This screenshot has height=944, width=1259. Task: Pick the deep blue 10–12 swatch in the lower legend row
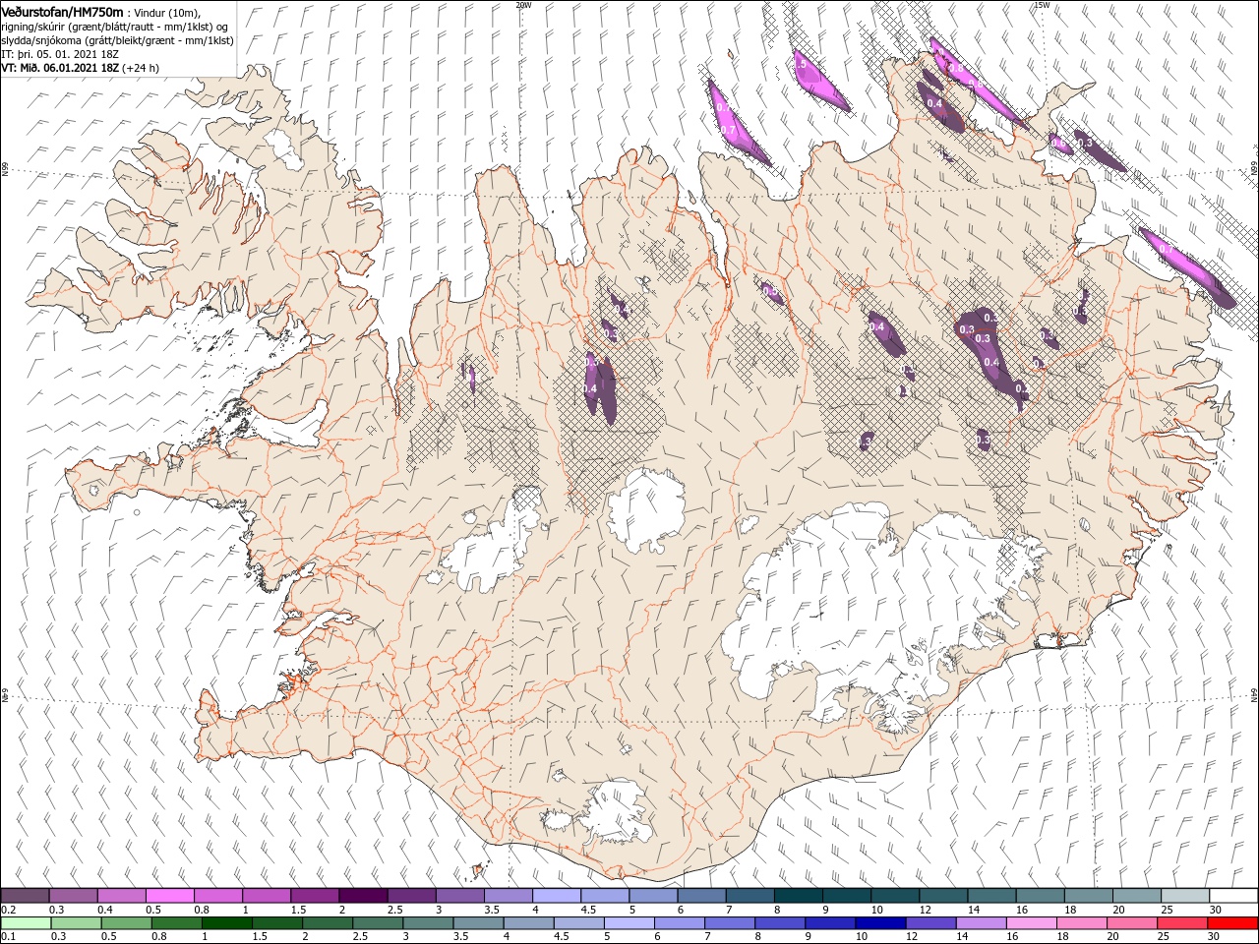[880, 923]
